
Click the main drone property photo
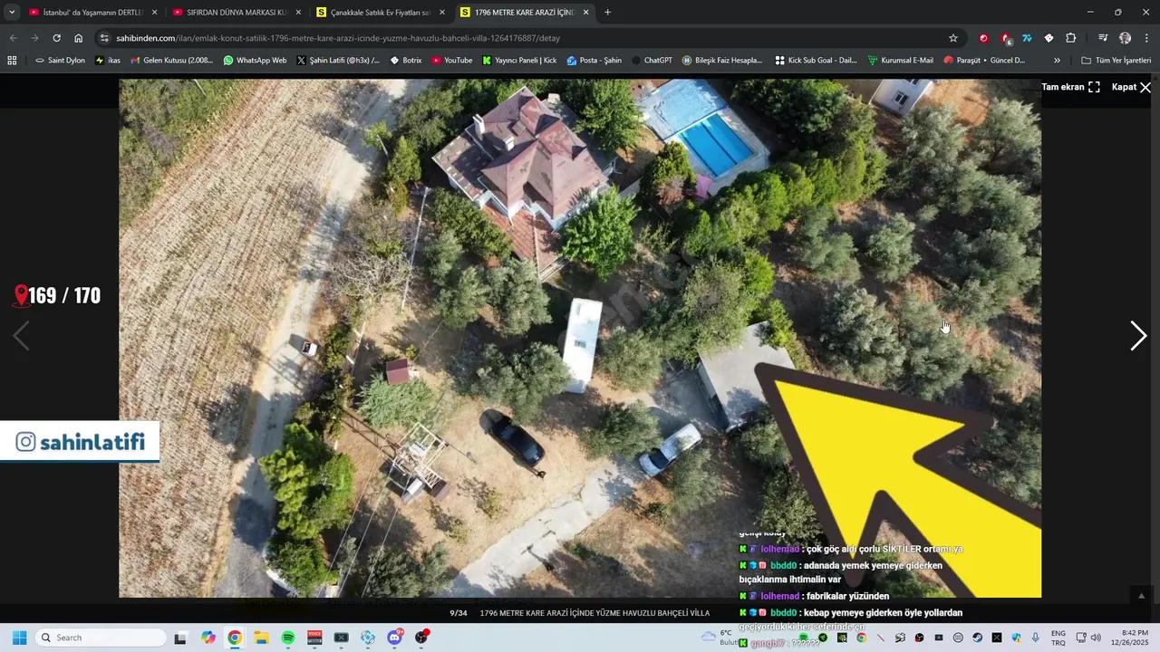tap(580, 338)
